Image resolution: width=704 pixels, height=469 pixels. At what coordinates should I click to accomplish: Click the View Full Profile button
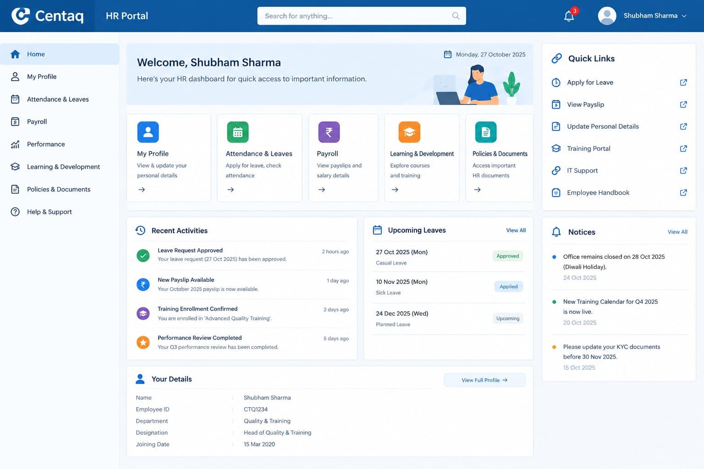484,380
